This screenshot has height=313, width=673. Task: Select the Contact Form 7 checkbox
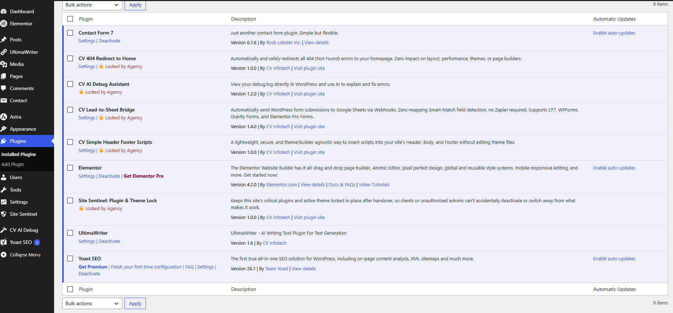[70, 33]
